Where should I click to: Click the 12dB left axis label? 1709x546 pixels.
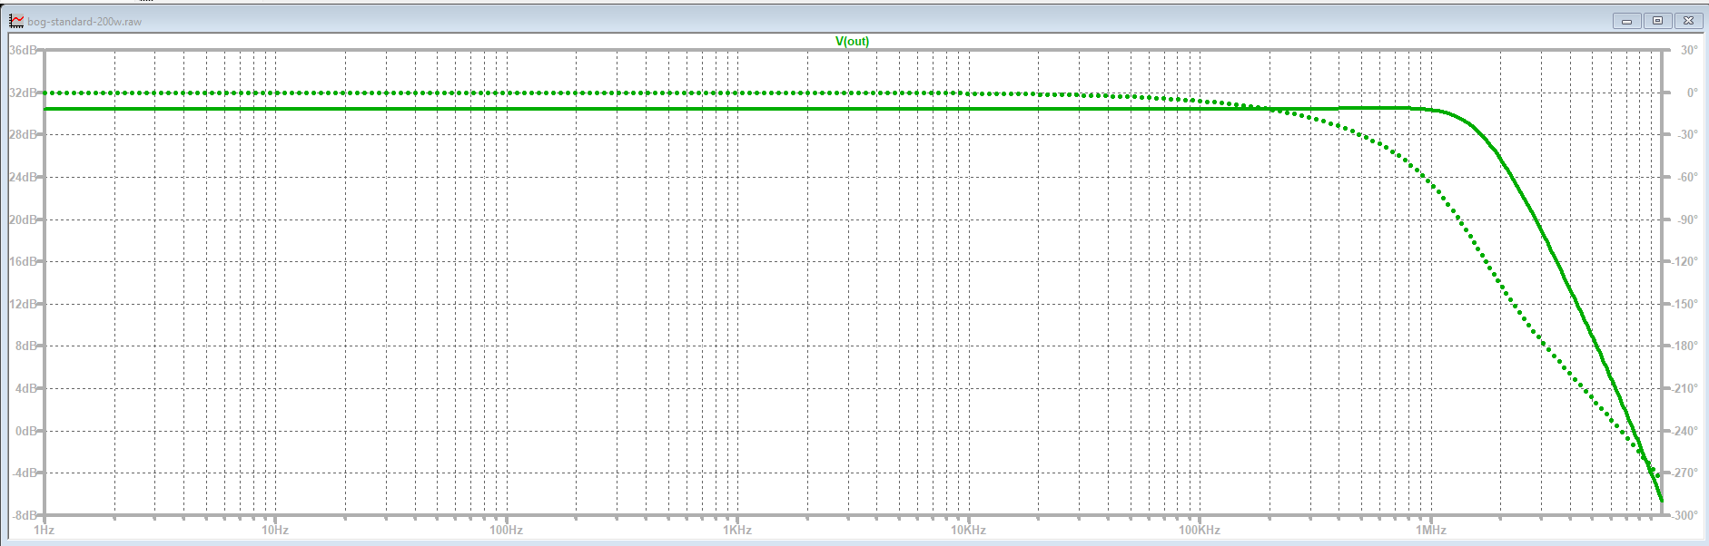tap(23, 304)
